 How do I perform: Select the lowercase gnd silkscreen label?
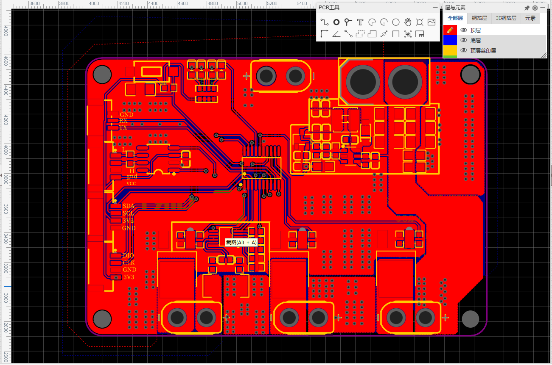point(132,177)
